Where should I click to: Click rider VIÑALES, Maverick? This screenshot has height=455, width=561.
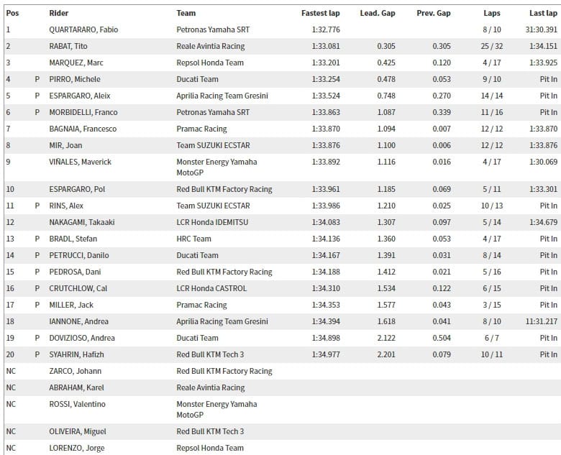(x=80, y=162)
